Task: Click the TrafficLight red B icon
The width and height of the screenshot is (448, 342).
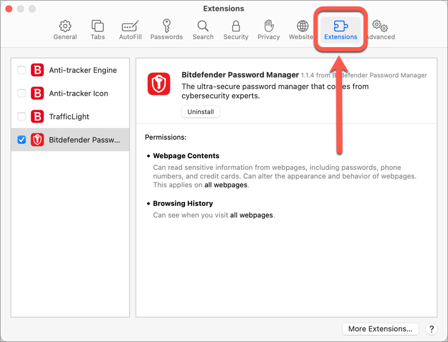Action: click(x=37, y=116)
